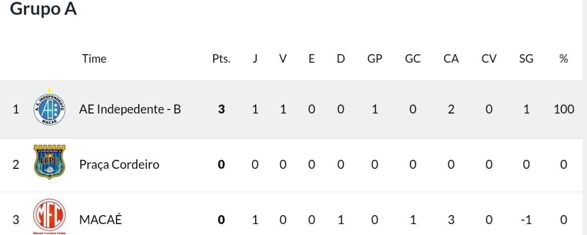
Task: Select the GP column header
Action: [374, 59]
